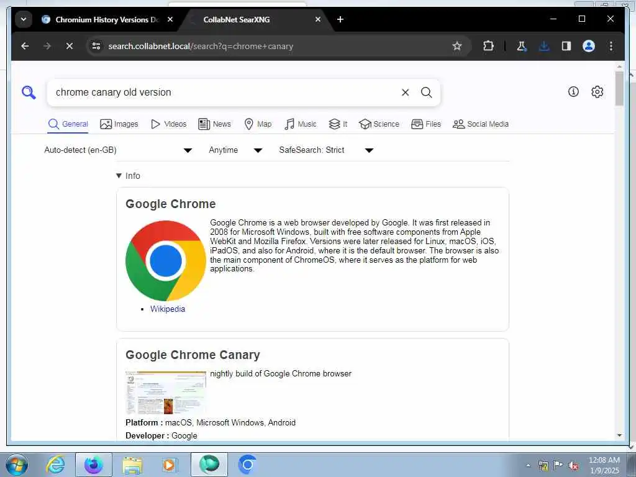Image resolution: width=636 pixels, height=477 pixels.
Task: Go back with the browser back arrow
Action: pos(25,46)
